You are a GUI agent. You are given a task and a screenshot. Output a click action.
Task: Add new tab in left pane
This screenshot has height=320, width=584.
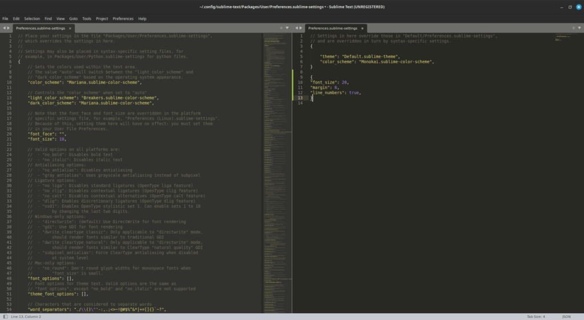(281, 28)
